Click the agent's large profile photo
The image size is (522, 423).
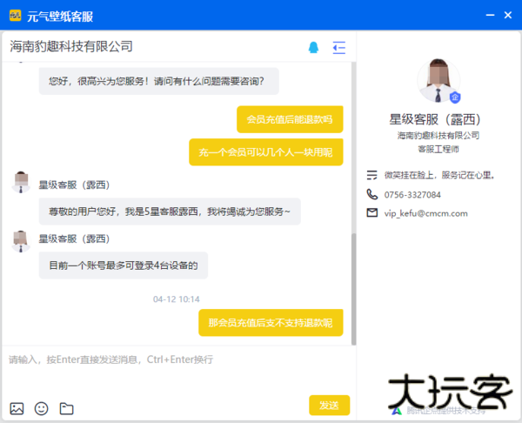[x=438, y=80]
